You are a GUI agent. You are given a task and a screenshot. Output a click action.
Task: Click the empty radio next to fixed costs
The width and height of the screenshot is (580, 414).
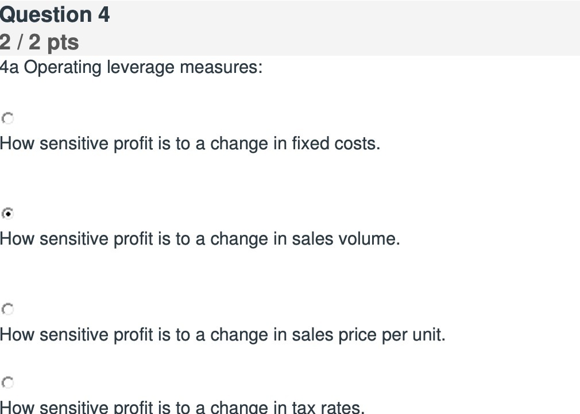7,119
